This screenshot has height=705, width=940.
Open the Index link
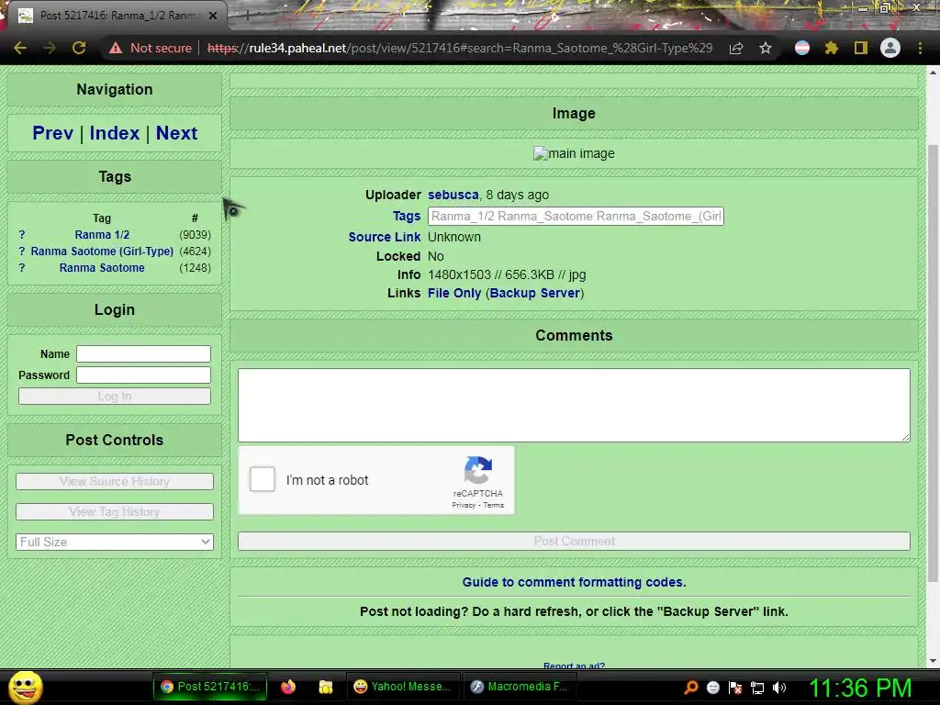(115, 133)
